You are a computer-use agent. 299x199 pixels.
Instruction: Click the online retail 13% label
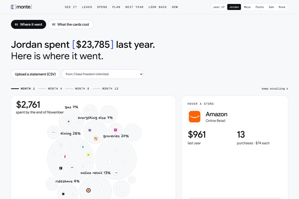point(95,173)
